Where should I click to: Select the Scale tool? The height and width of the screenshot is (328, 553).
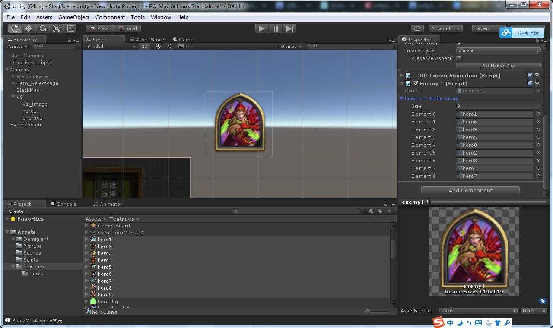56,28
